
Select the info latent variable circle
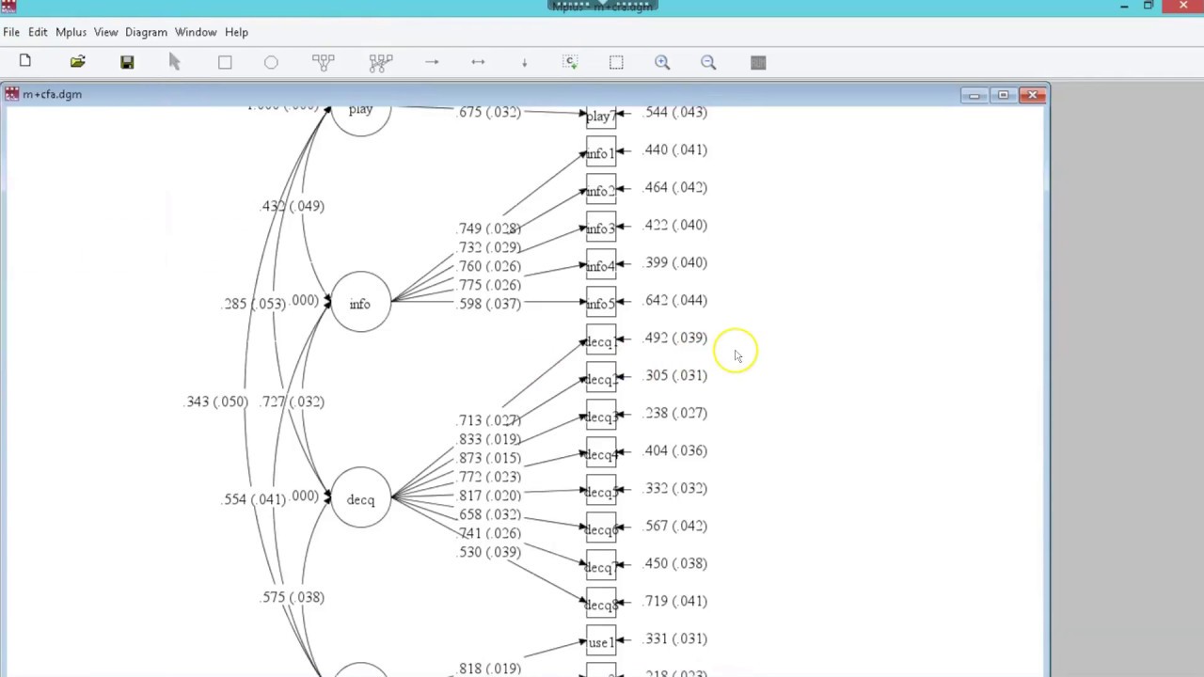point(360,302)
